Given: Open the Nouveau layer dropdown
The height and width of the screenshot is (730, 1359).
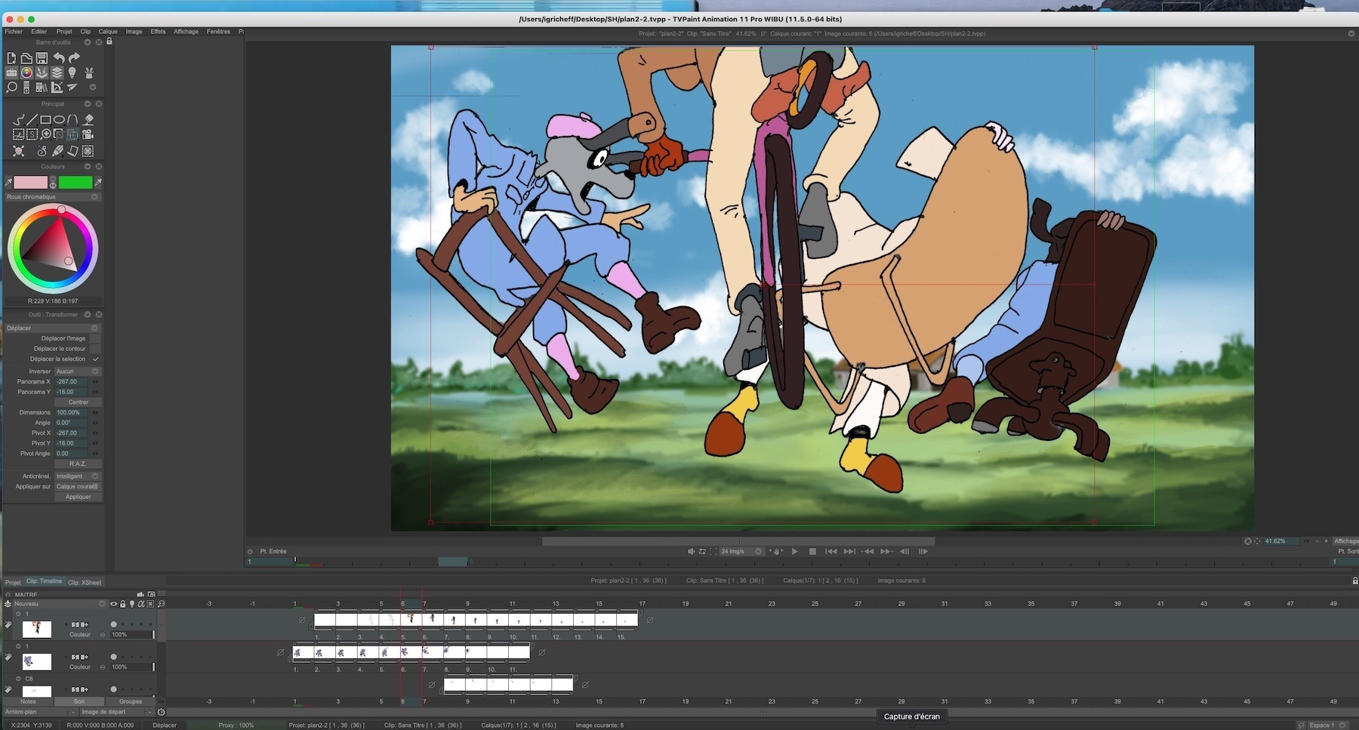Looking at the screenshot, I should 60,604.
